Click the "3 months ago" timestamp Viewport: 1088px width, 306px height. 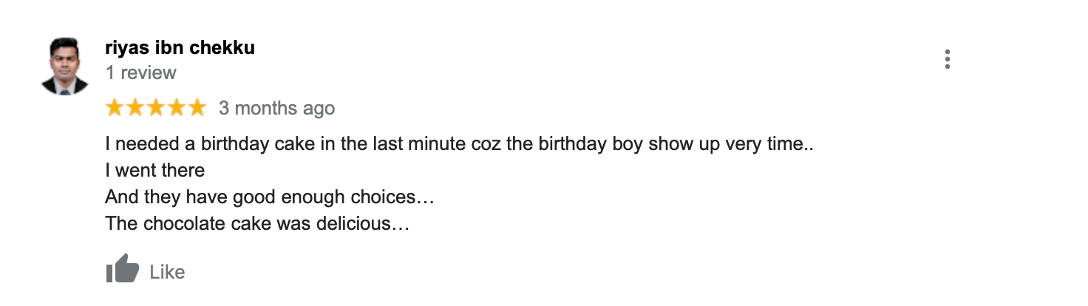click(276, 109)
